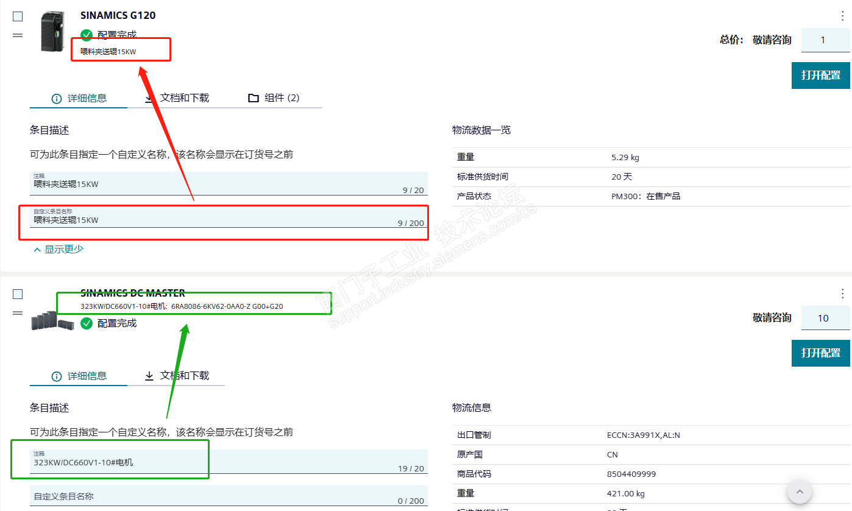
Task: Switch to 文档和下载 tab of SINAMICS G120
Action: click(176, 98)
